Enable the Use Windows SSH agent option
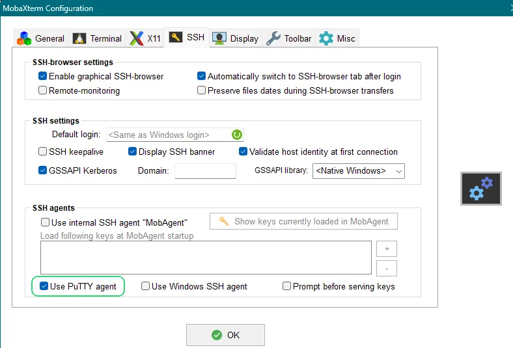513x348 pixels. (x=146, y=286)
